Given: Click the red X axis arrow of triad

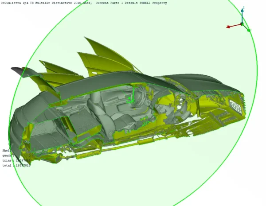Looking at the screenshot, I should (x=234, y=26).
